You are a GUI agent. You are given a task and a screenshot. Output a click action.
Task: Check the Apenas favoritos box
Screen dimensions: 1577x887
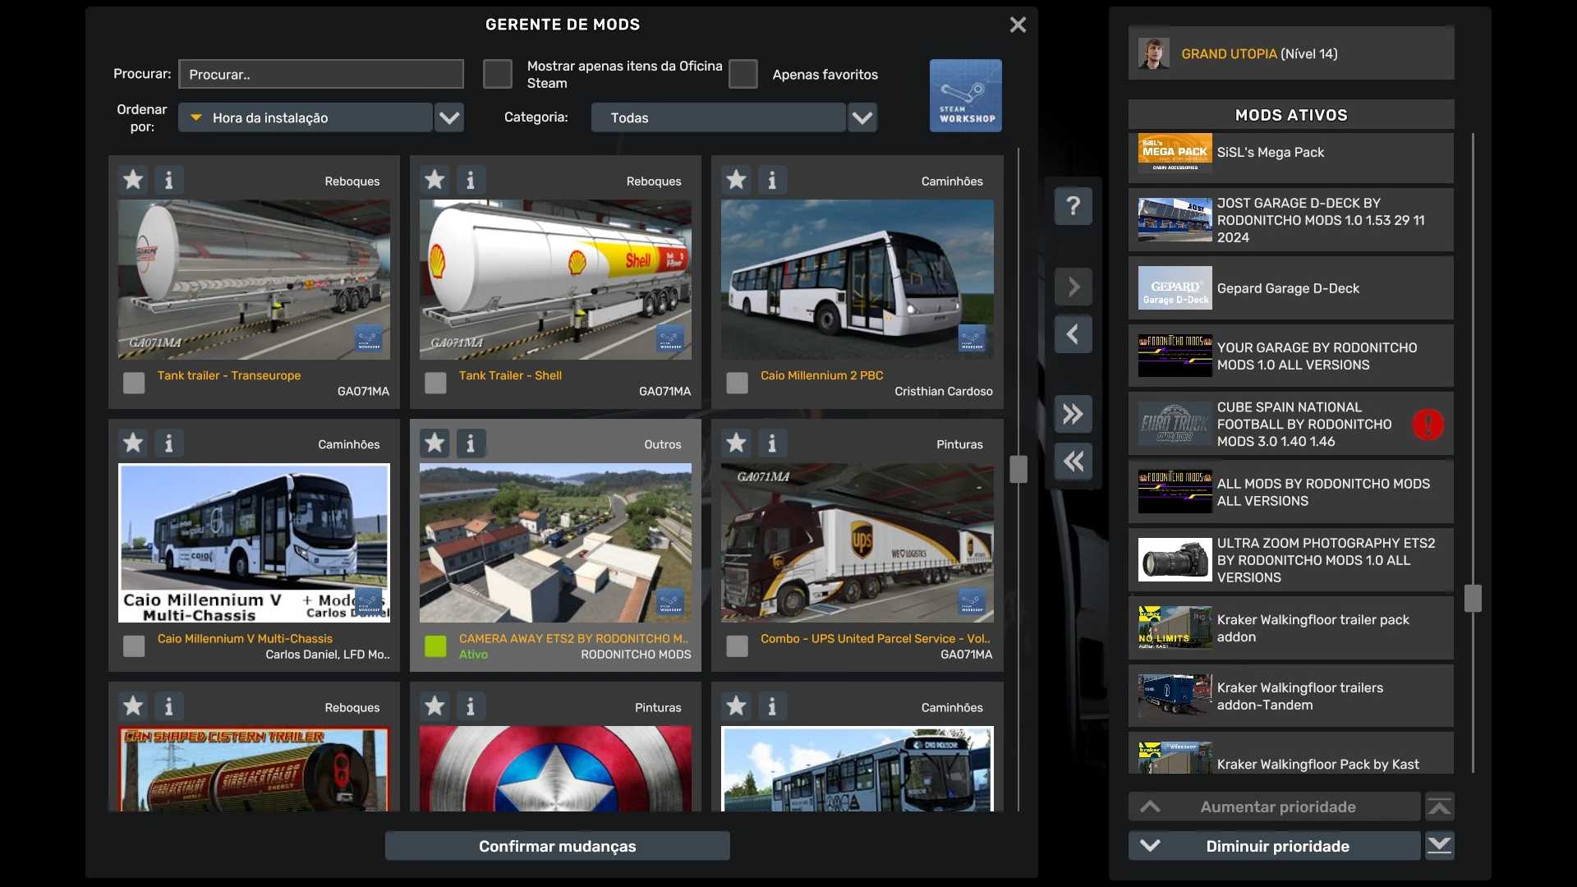743,74
